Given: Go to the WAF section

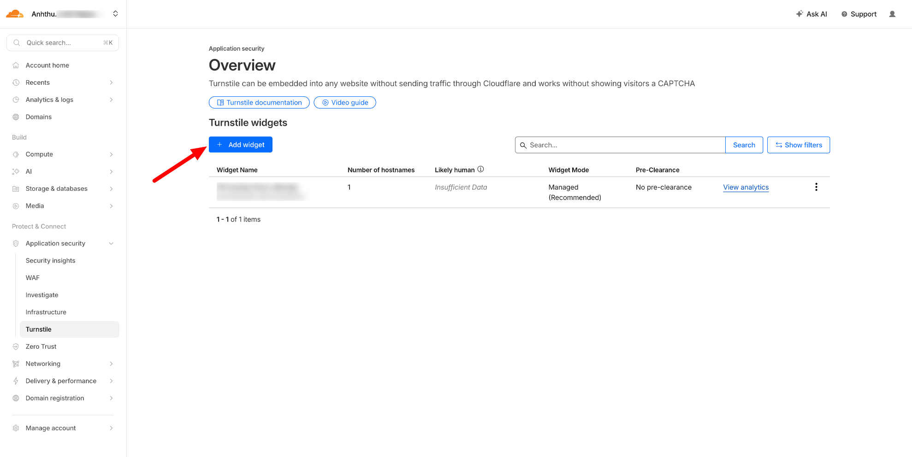Looking at the screenshot, I should pos(33,278).
